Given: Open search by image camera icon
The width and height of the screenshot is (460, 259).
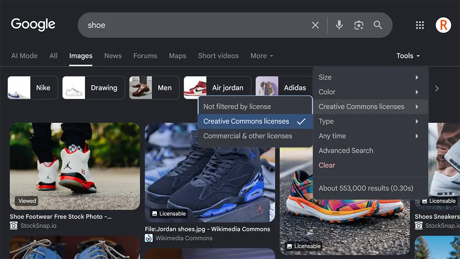Looking at the screenshot, I should tap(359, 25).
